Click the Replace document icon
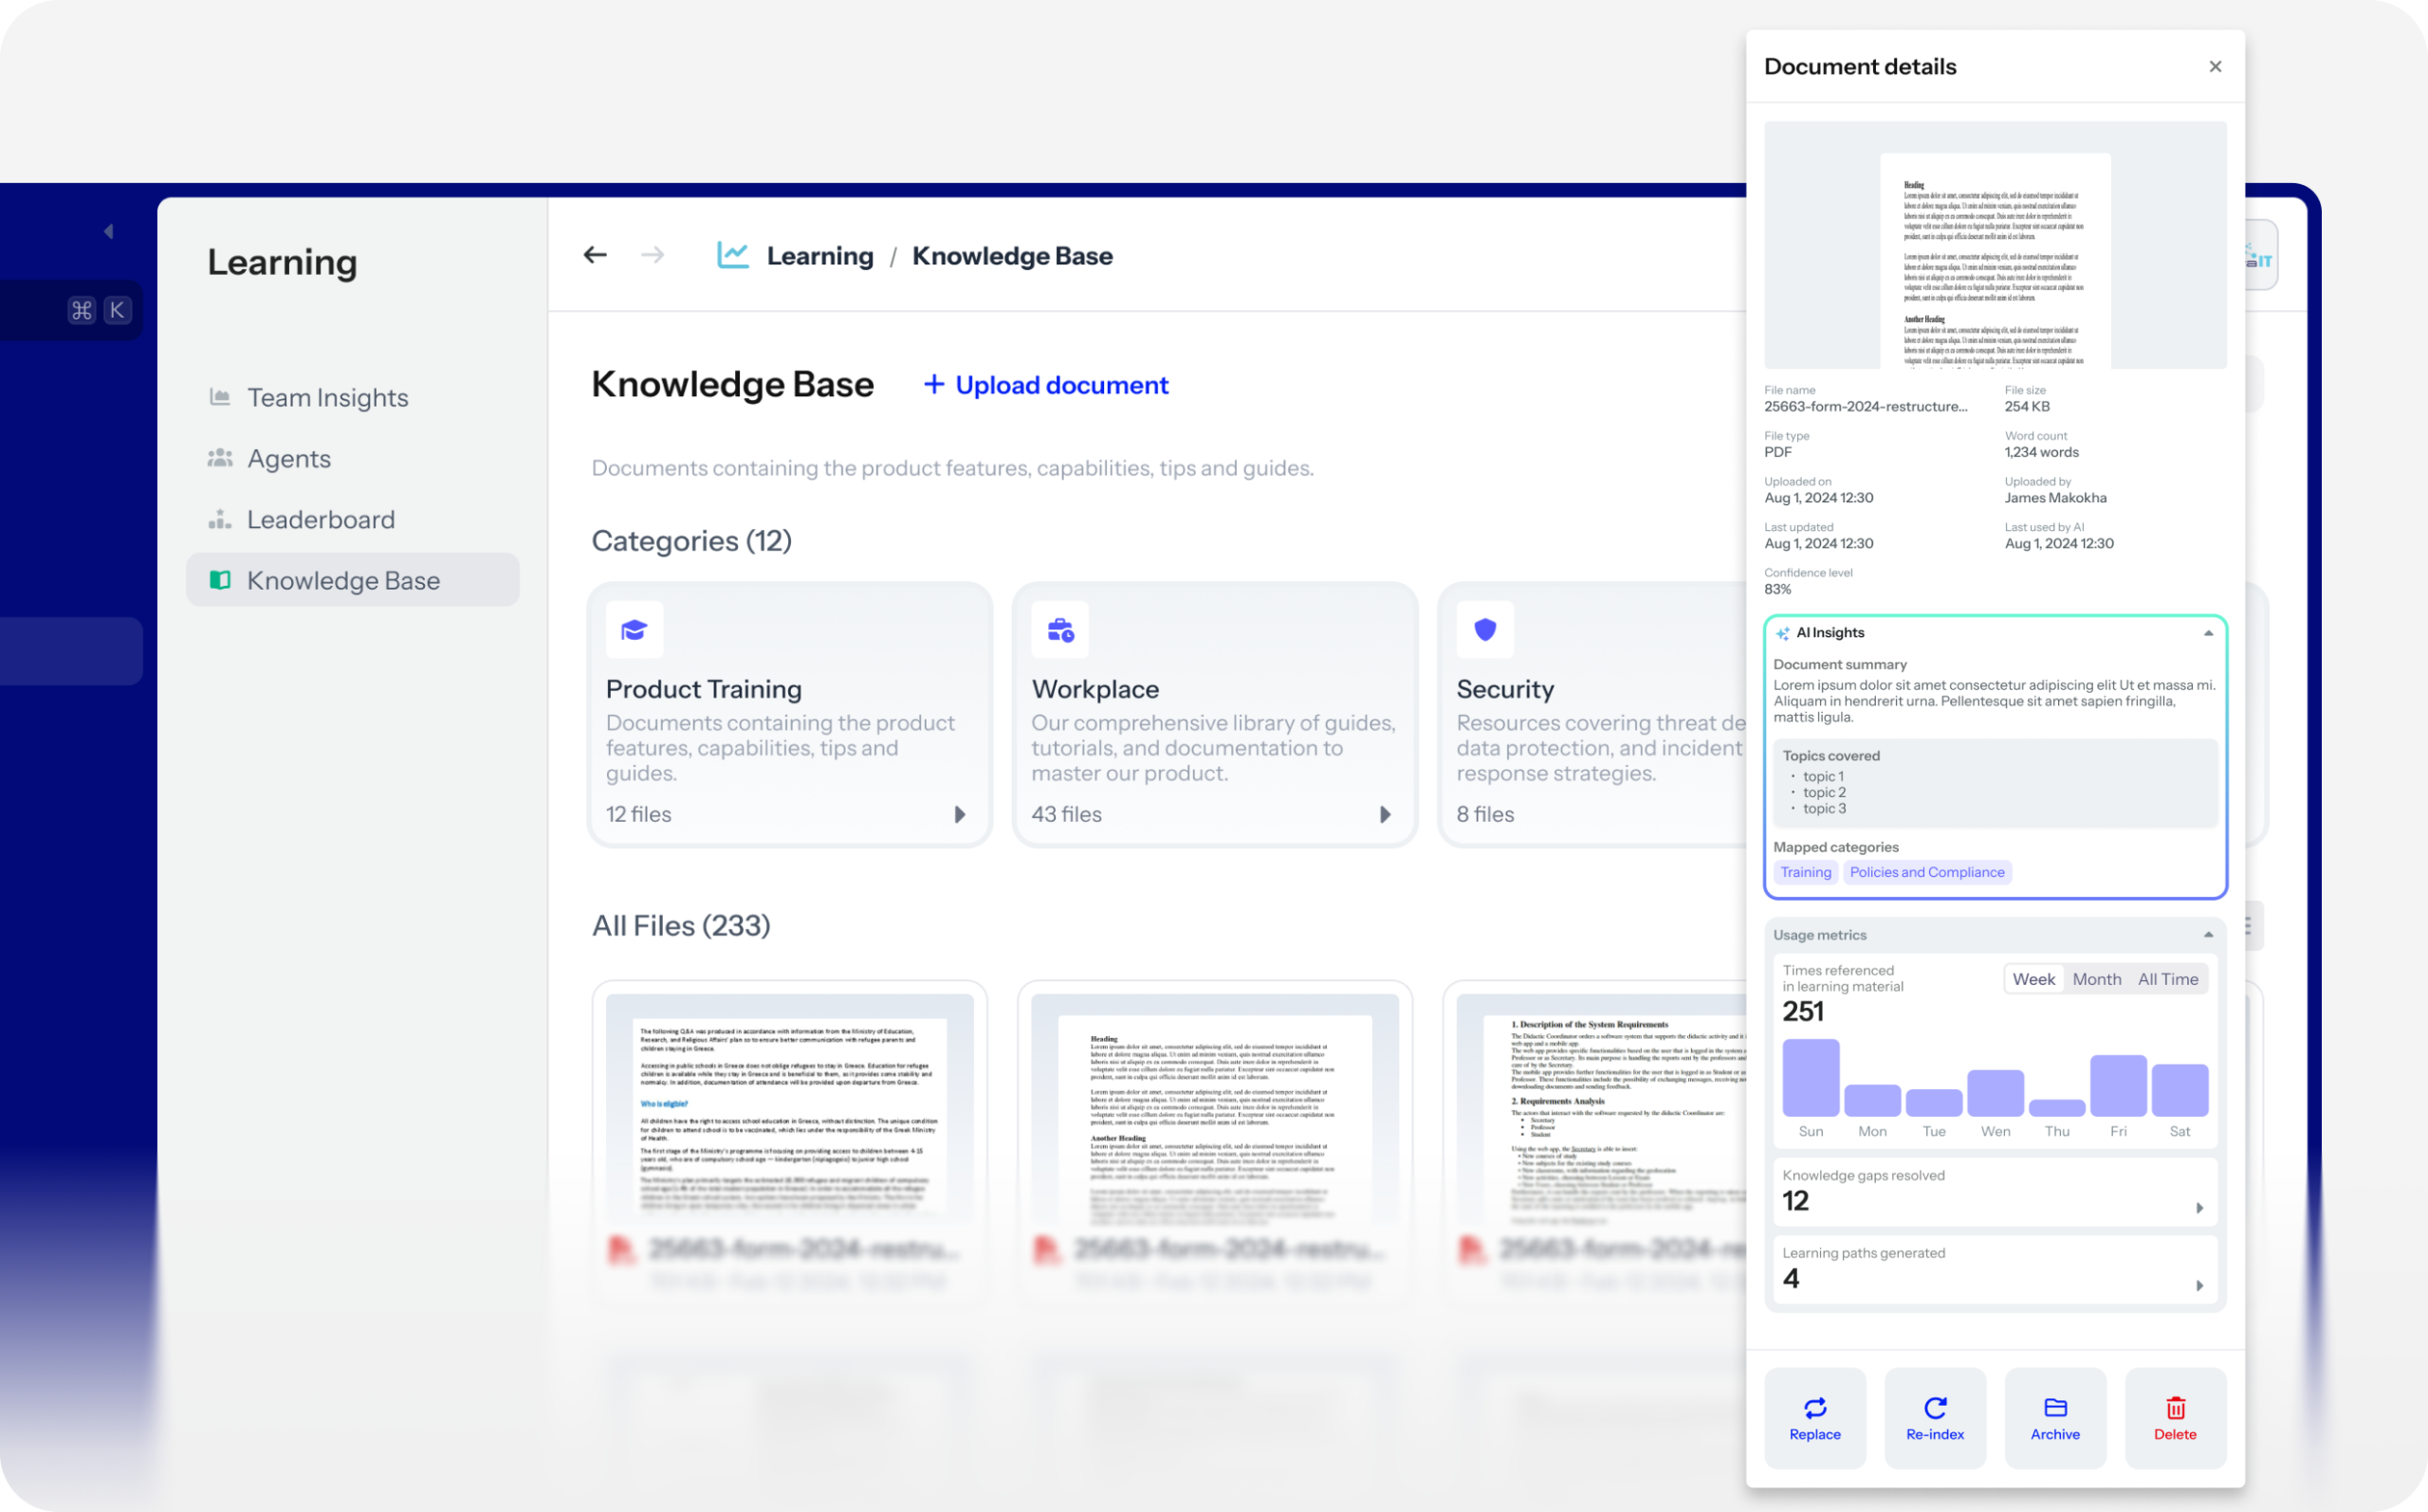The width and height of the screenshot is (2428, 1512). click(1813, 1408)
